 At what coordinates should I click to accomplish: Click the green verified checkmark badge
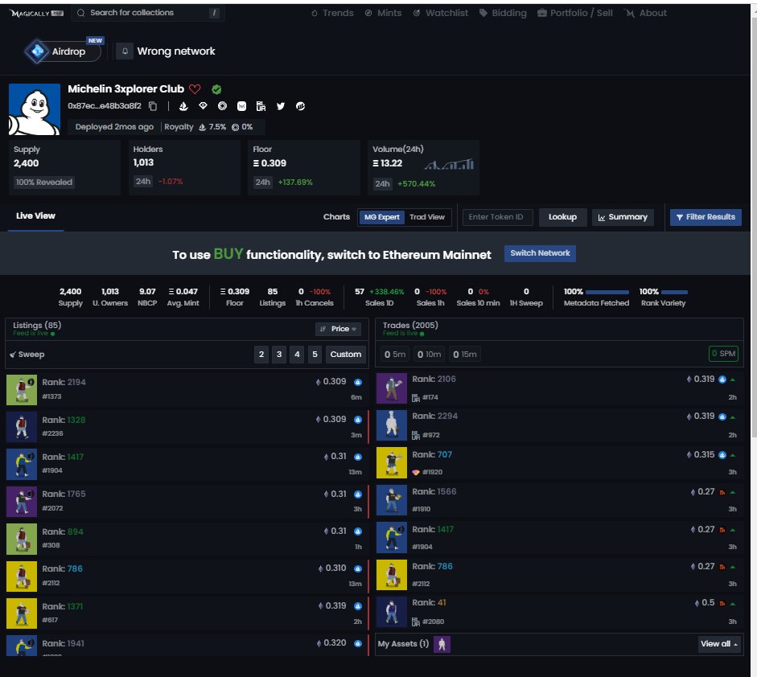click(216, 89)
